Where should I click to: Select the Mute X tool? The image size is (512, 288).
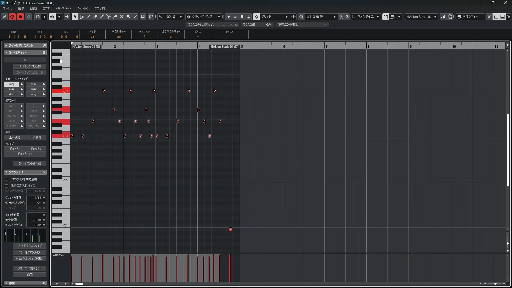(x=122, y=17)
